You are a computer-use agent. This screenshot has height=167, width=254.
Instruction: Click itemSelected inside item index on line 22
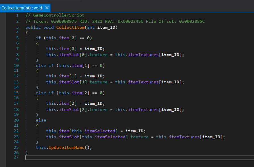pyautogui.click(x=100, y=131)
